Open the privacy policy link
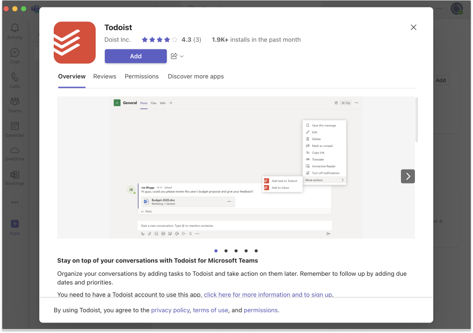Image resolution: width=473 pixels, height=333 pixels. pos(170,310)
